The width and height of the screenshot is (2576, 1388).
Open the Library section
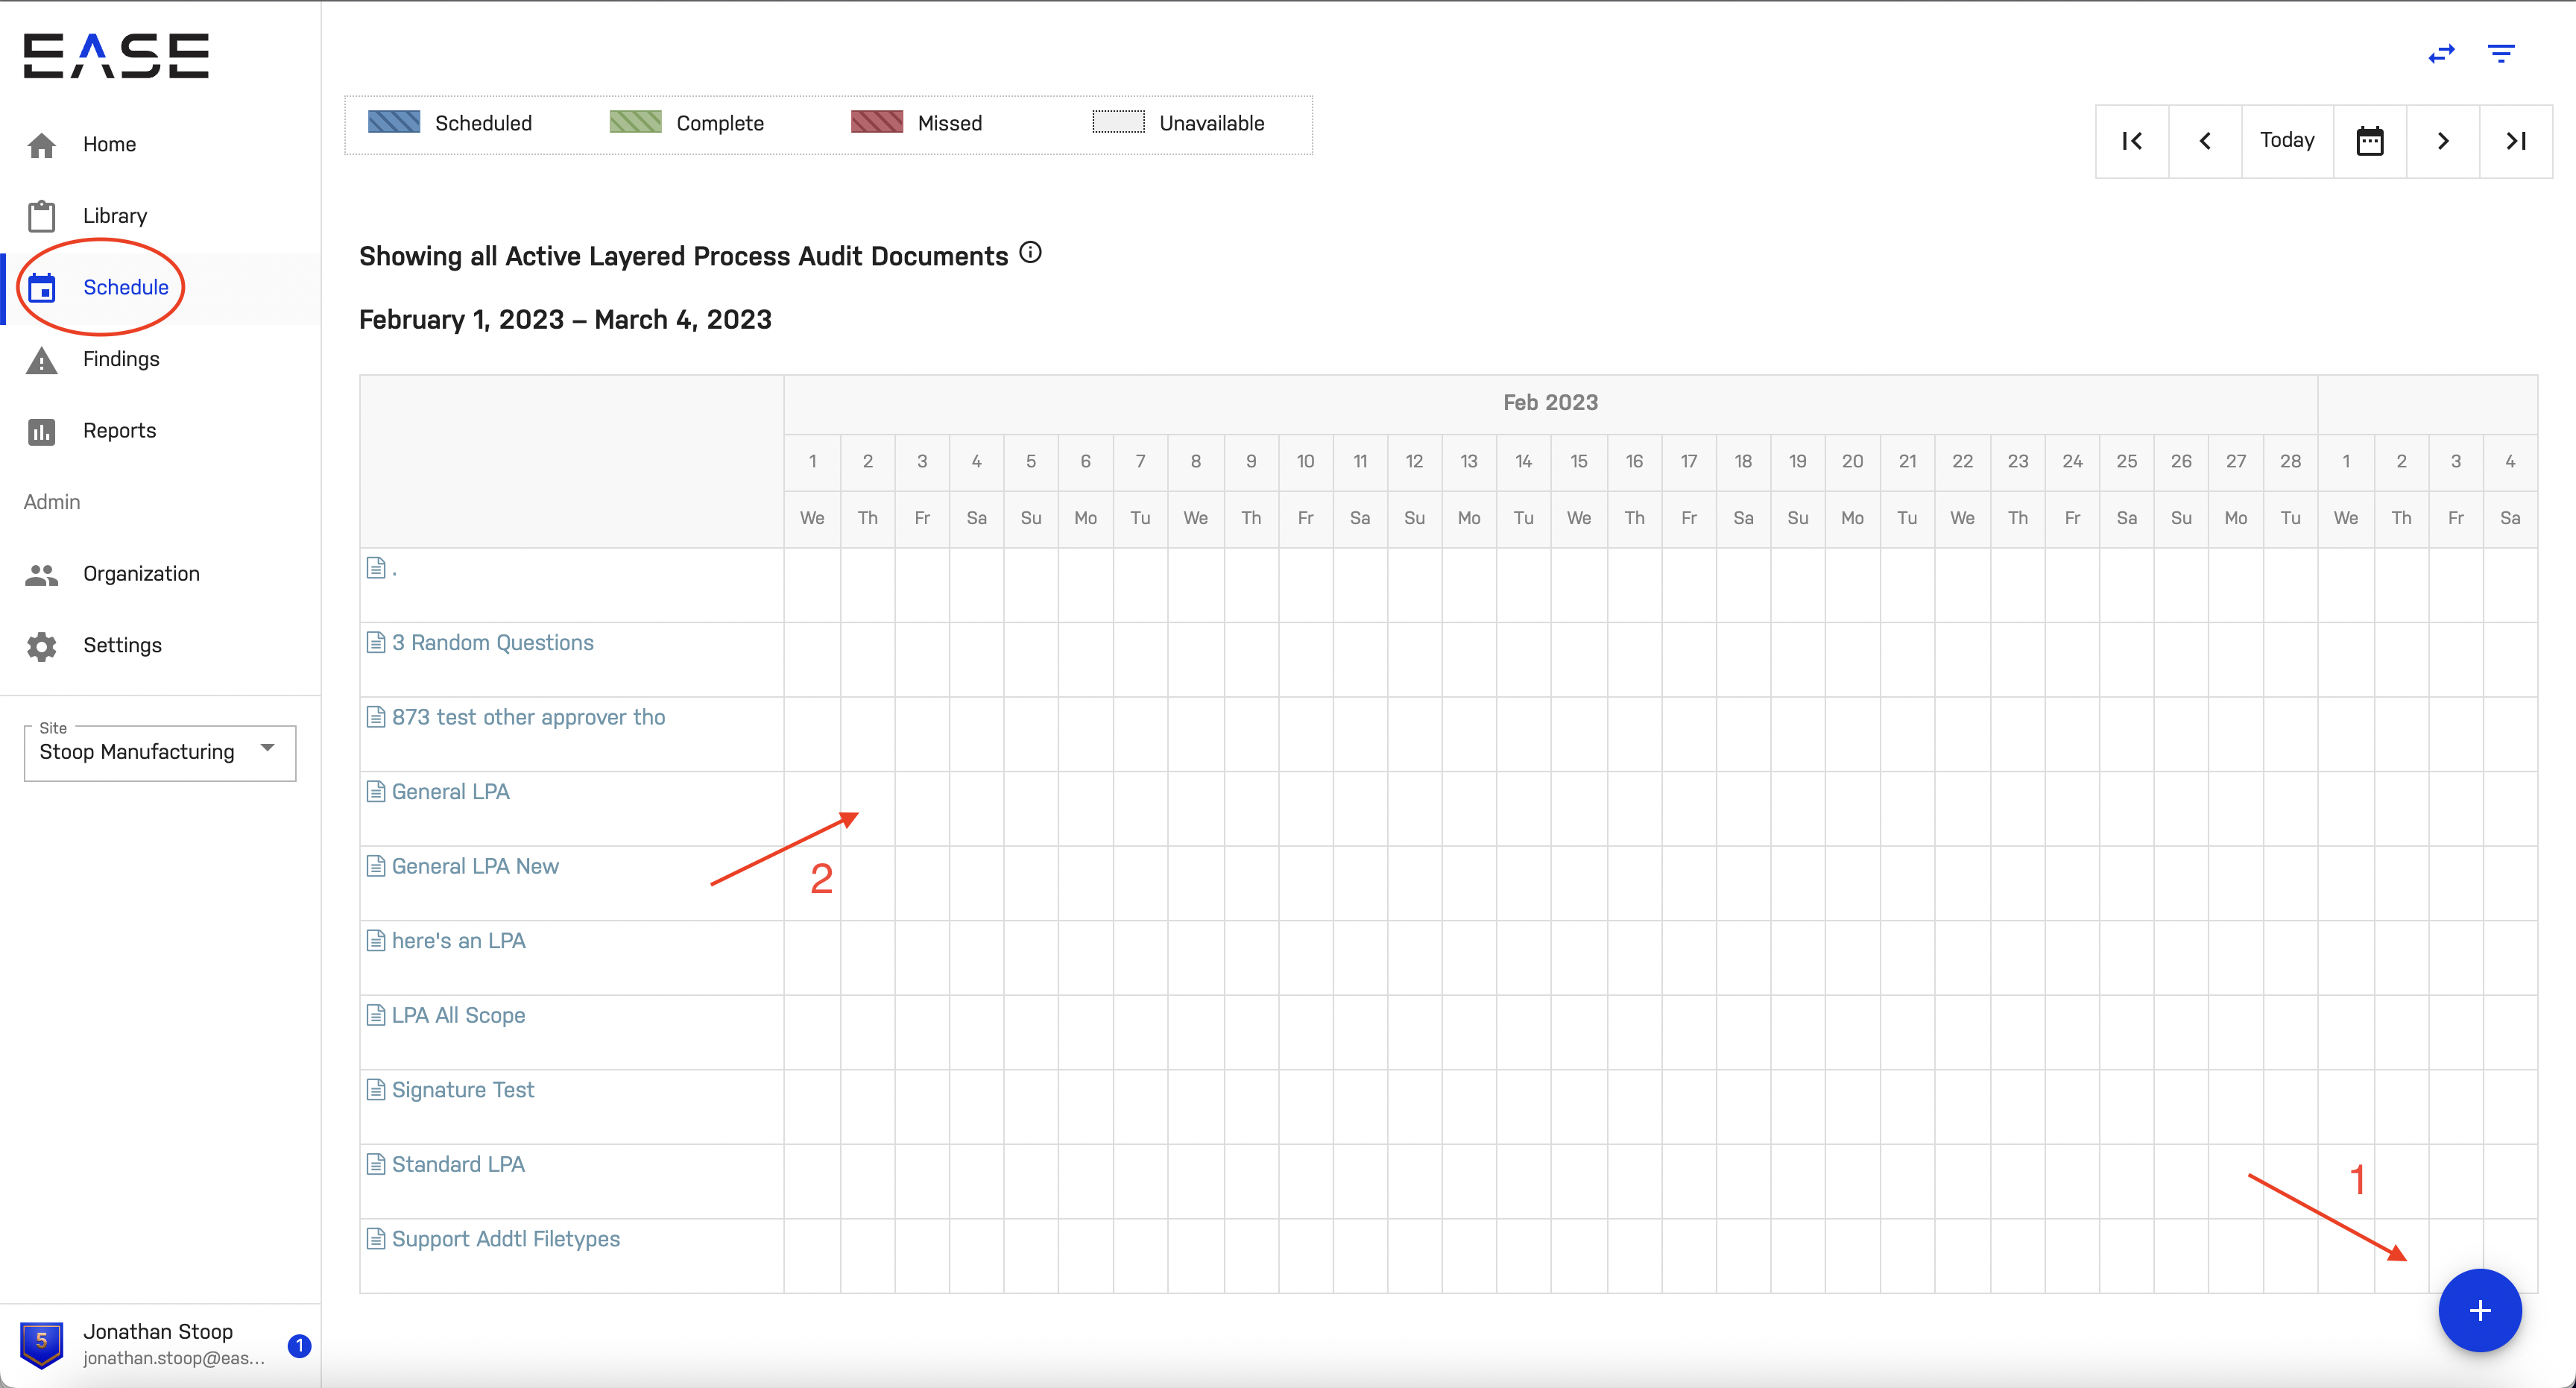[114, 216]
